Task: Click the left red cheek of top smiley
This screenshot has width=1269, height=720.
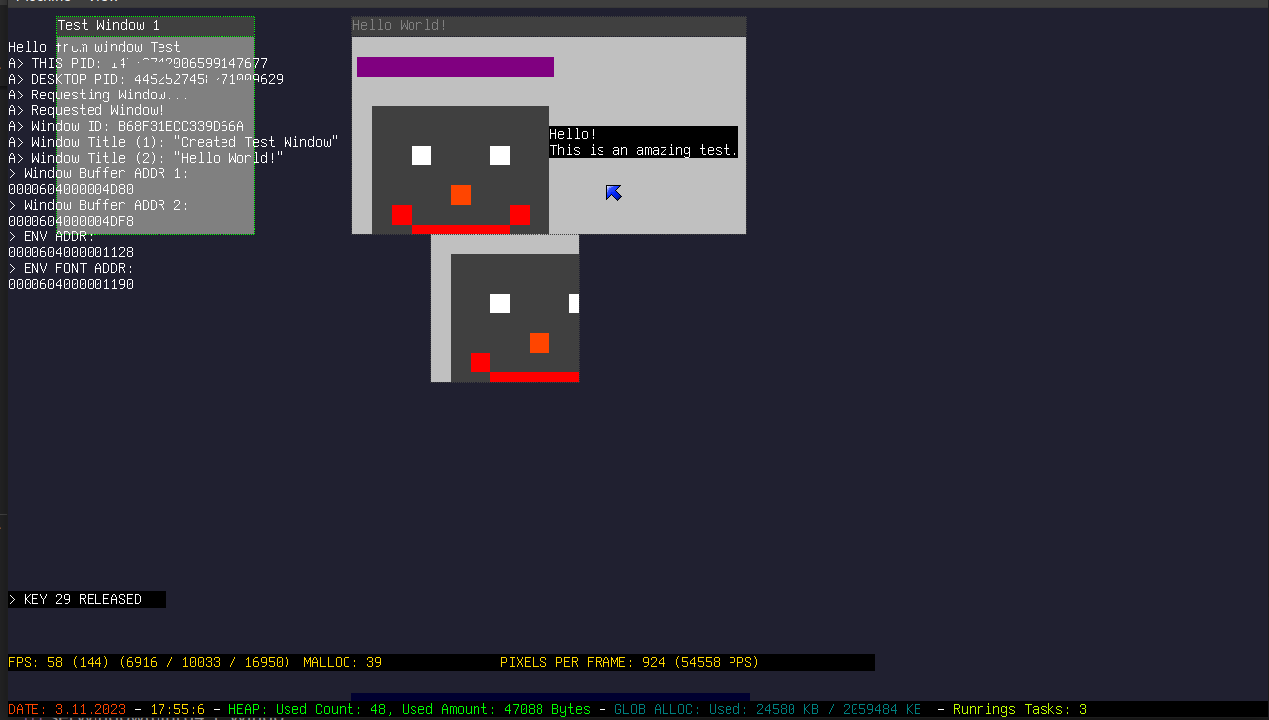Action: (402, 215)
